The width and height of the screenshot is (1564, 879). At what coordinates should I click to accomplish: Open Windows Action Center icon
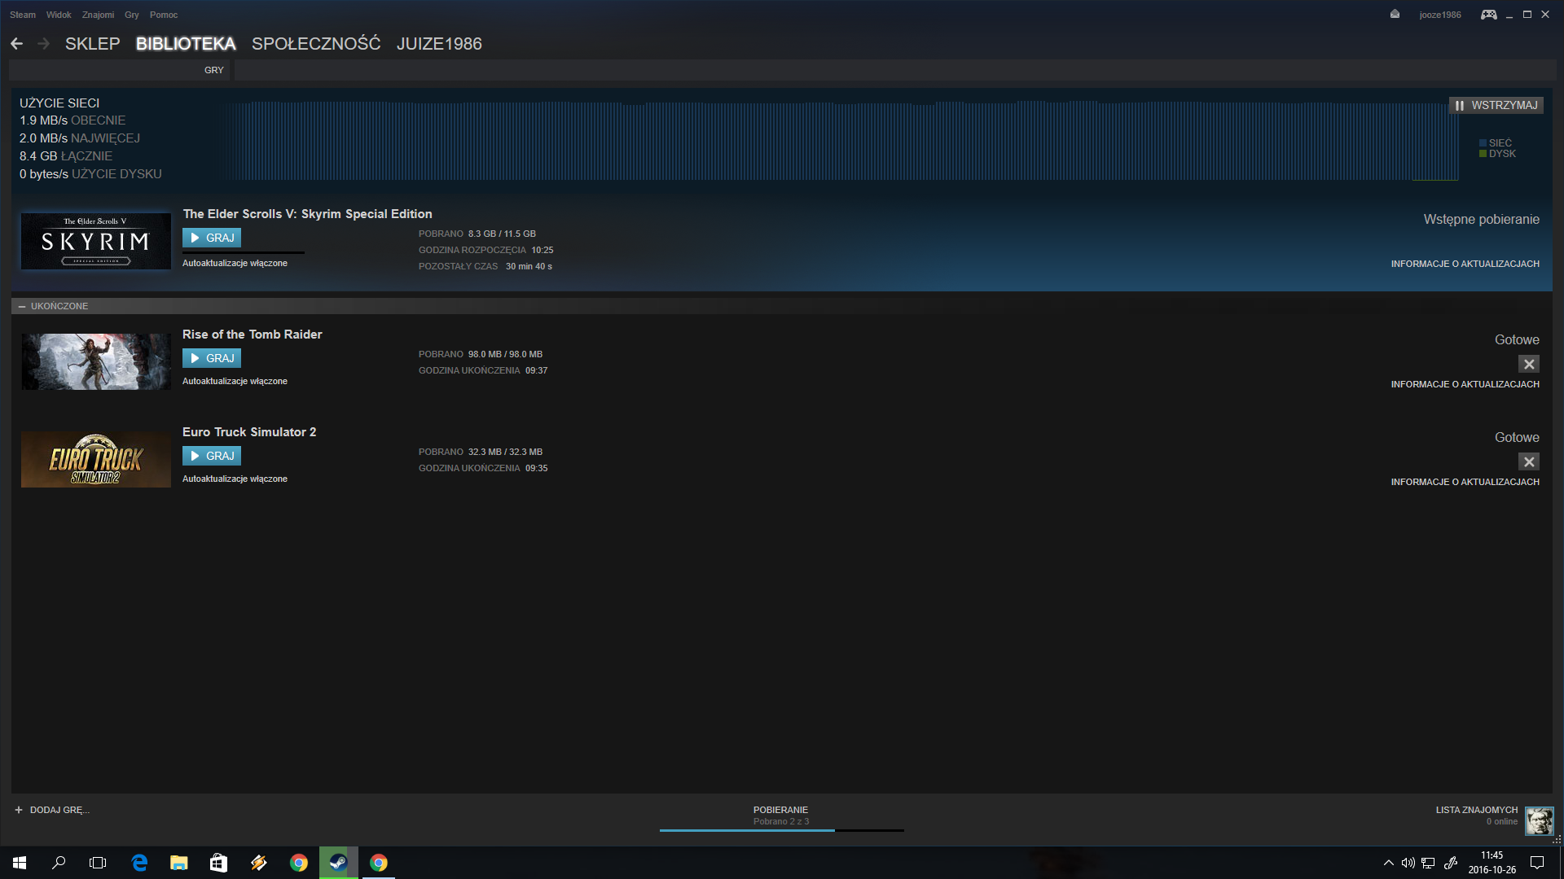[x=1537, y=863]
